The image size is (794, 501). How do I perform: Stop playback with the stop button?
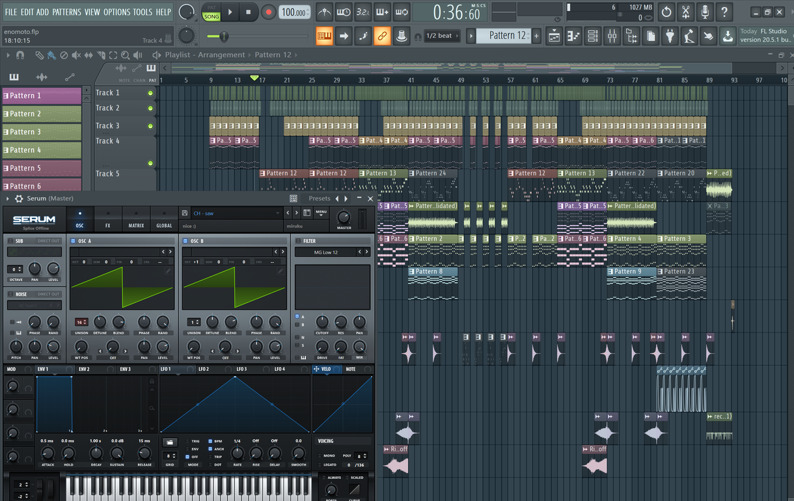248,12
